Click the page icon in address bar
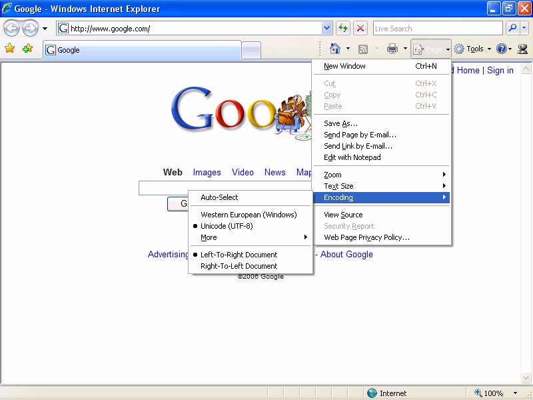This screenshot has width=533, height=400. coord(63,28)
